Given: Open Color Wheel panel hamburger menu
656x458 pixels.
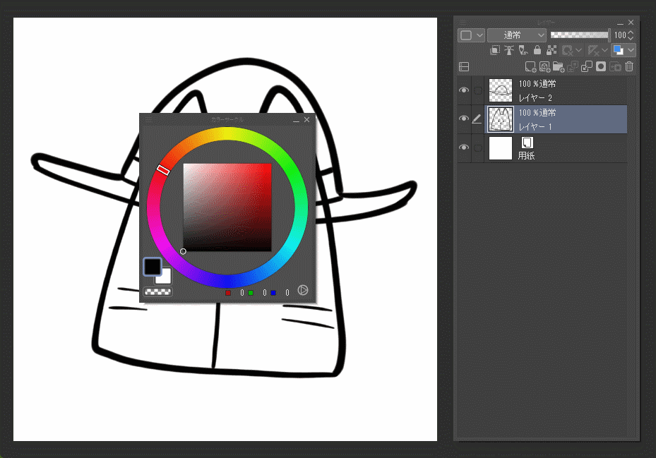Looking at the screenshot, I should pyautogui.click(x=148, y=120).
